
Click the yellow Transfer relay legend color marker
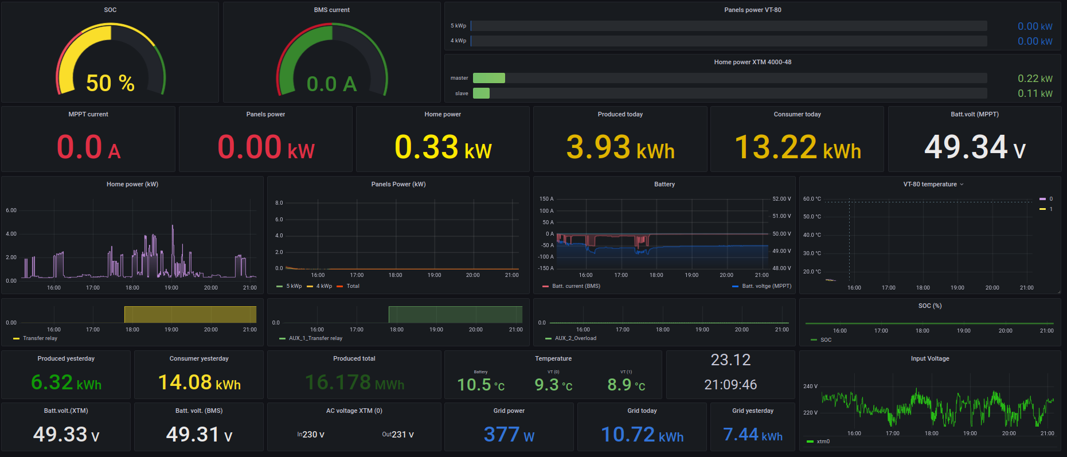click(16, 338)
